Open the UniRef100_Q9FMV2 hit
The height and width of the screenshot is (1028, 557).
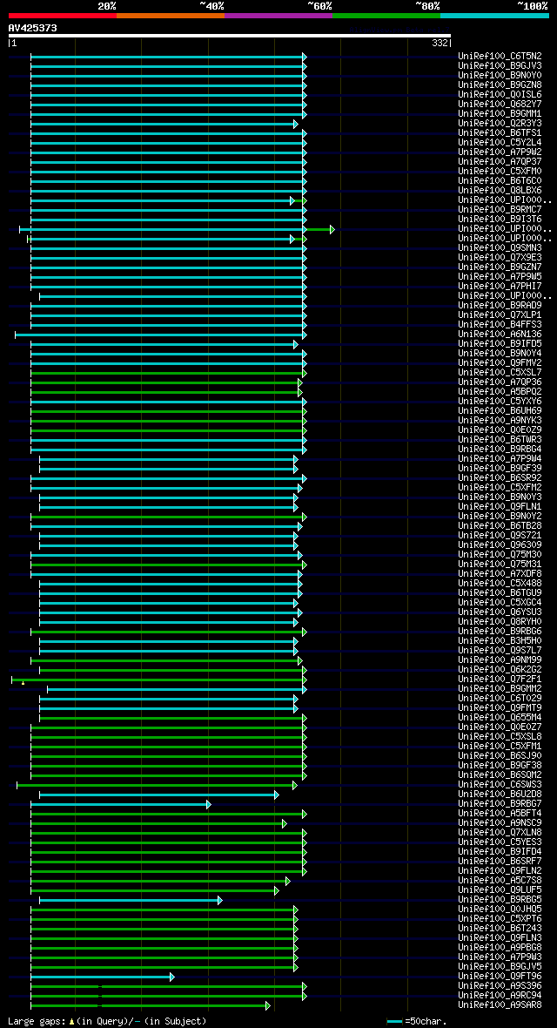pos(500,363)
